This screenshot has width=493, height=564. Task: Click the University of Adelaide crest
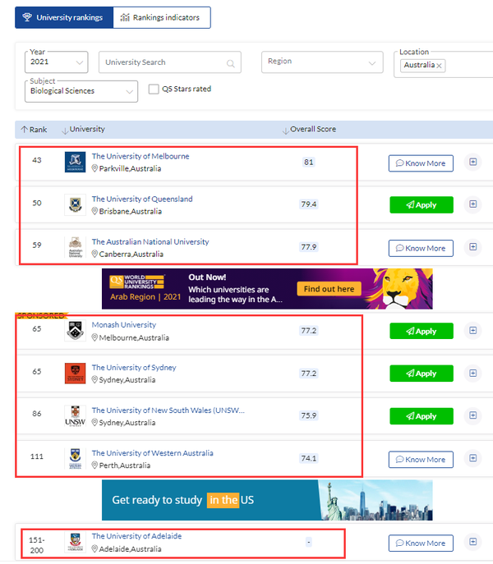pyautogui.click(x=76, y=542)
